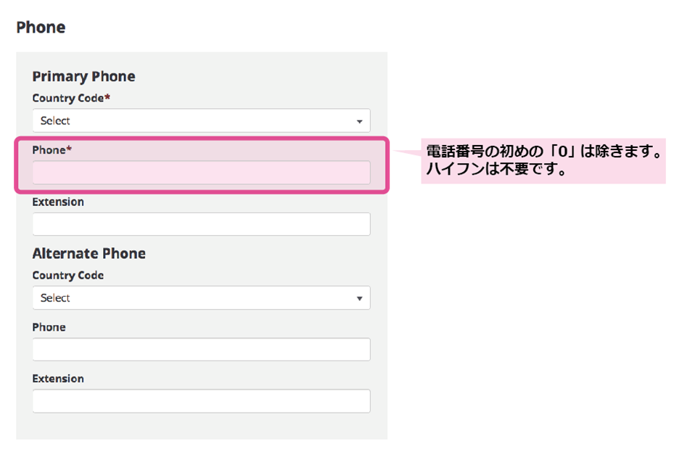
Task: Click the required "Phone*" field label
Action: pos(49,150)
